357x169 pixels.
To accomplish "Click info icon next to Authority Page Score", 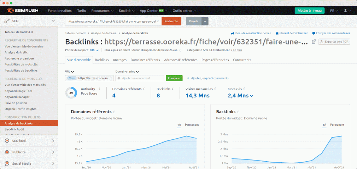I will coord(99,89).
